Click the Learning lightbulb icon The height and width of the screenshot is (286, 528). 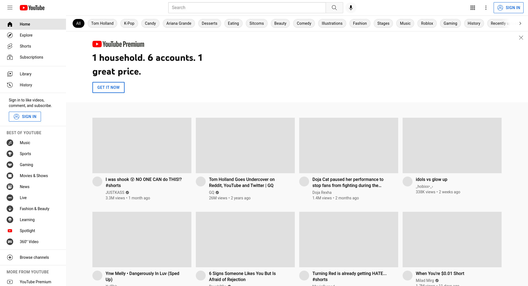click(x=10, y=220)
